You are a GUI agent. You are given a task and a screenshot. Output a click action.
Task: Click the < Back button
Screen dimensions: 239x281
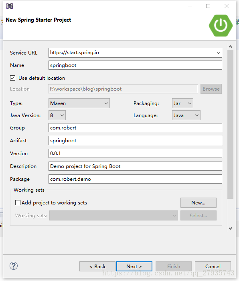click(97, 266)
